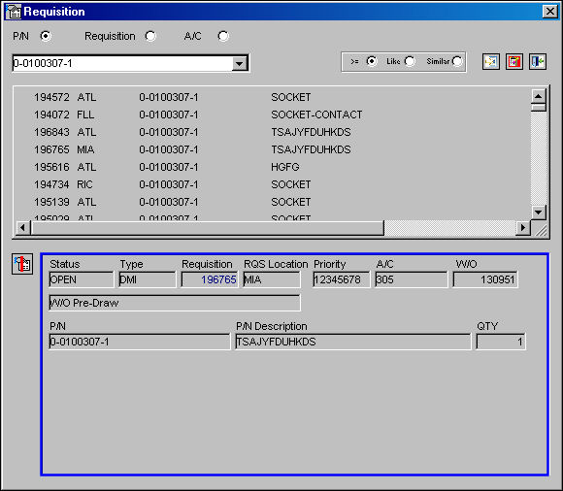The image size is (563, 491).
Task: Click the 0-0100307-1 search text field
Action: pyautogui.click(x=122, y=63)
